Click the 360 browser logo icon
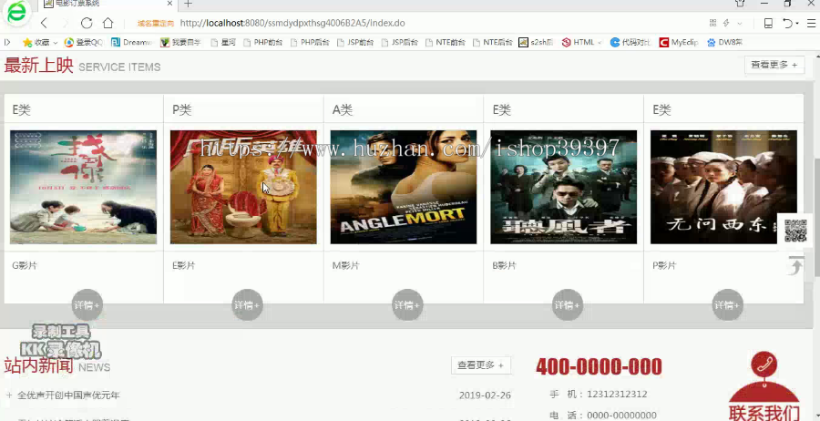Viewport: 820px width, 421px height. (x=16, y=13)
